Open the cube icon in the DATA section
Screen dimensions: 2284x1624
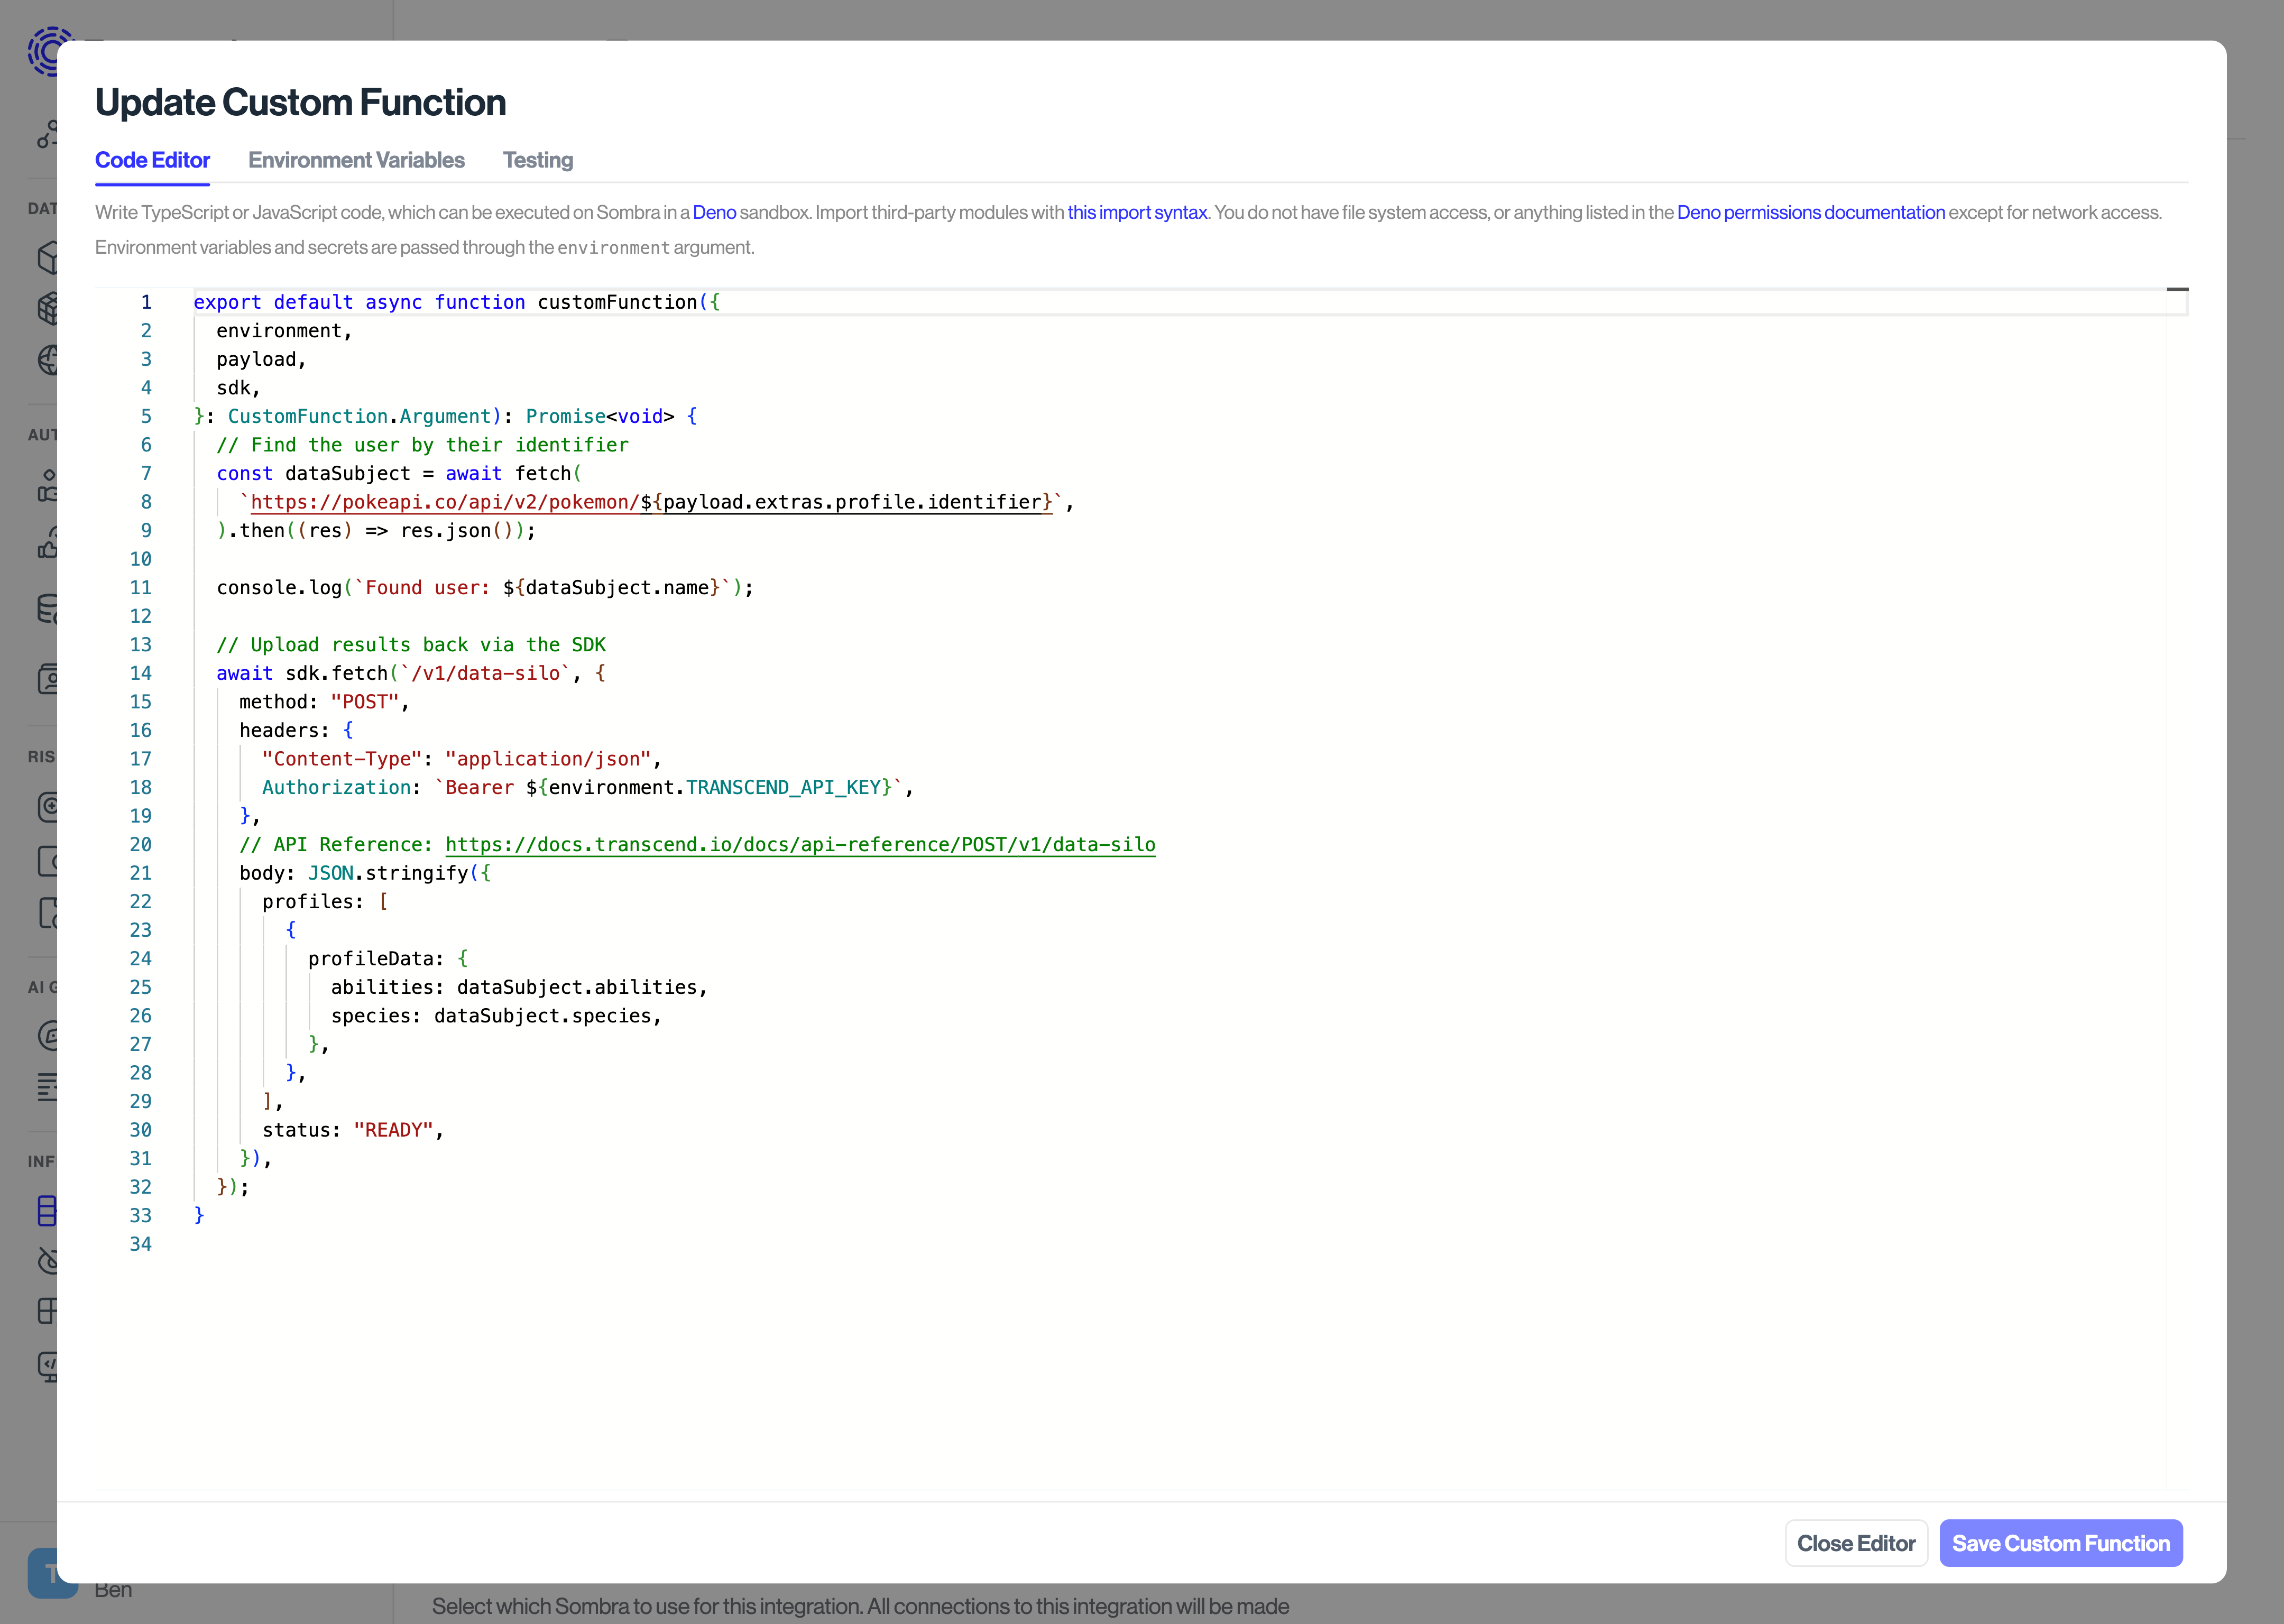tap(48, 258)
